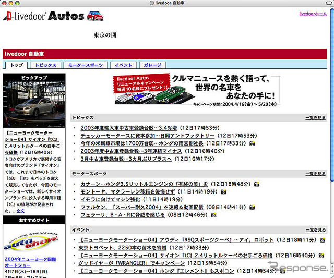Screen dimensions: 334x278
Task: Click the green zoom button in title bar
Action: click(17, 3)
